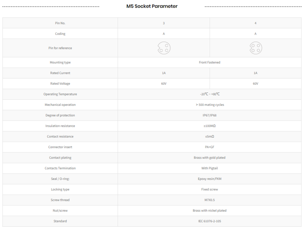
Task: Select the IP67/IP68 protection value
Action: click(210, 115)
